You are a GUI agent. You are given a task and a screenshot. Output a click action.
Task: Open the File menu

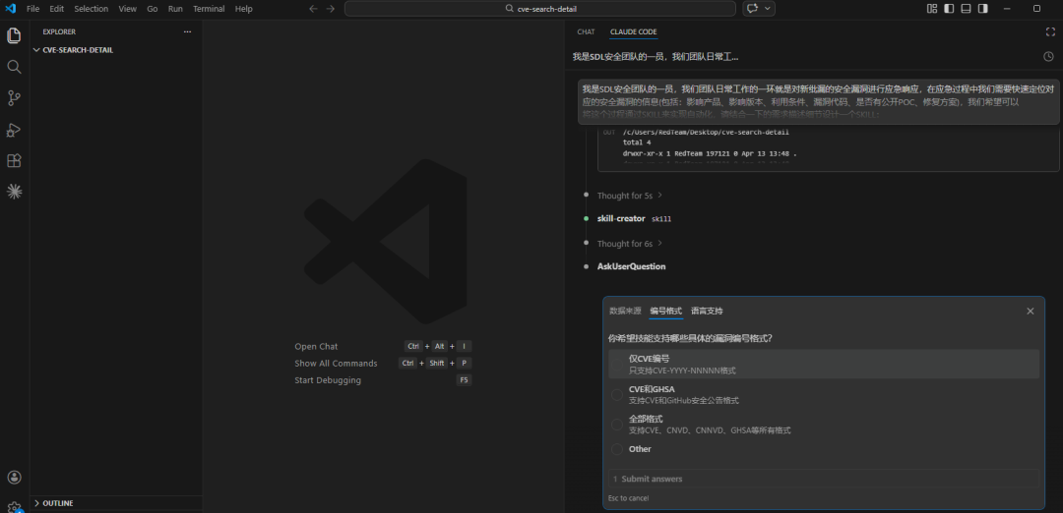click(32, 9)
